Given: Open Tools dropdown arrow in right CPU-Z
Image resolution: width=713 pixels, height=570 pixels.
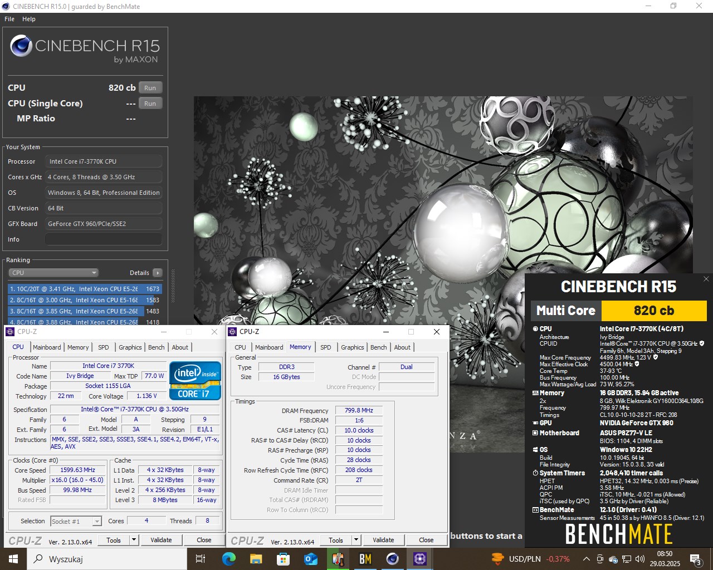Looking at the screenshot, I should (x=356, y=540).
